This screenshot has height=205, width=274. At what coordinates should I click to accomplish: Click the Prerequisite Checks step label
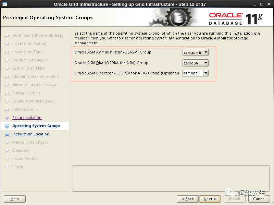tap(30, 142)
